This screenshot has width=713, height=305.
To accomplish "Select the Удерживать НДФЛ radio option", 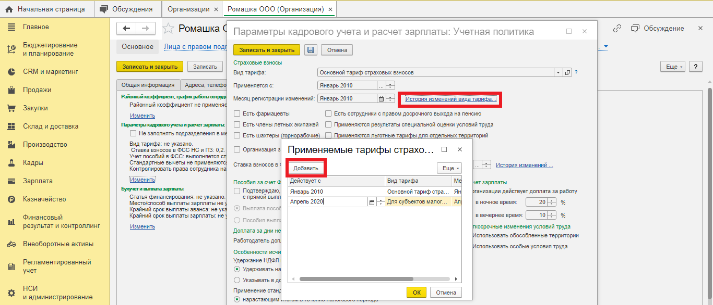I will pyautogui.click(x=237, y=269).
